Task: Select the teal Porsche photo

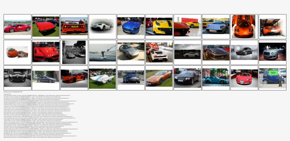Action: point(216,77)
